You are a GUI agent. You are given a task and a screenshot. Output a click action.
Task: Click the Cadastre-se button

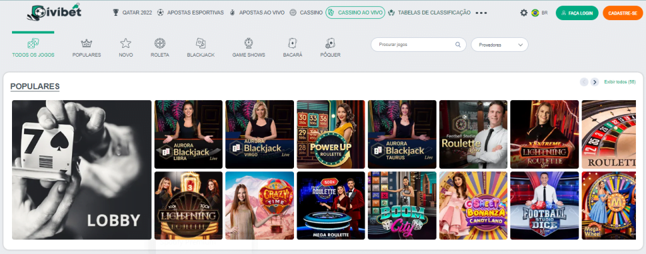(623, 13)
